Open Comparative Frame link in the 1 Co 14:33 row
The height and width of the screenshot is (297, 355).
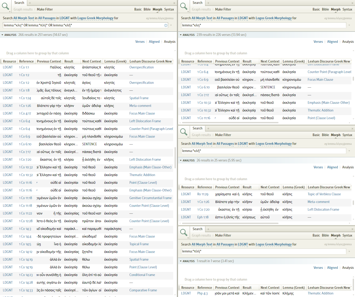143,290
